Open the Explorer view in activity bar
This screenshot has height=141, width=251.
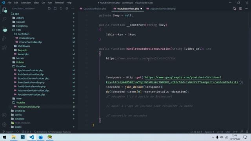pyautogui.click(x=4, y=10)
